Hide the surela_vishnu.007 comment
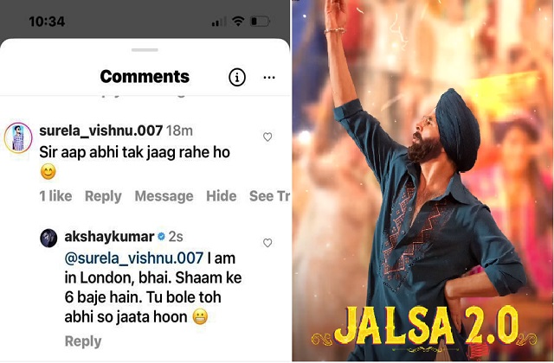Image resolution: width=554 pixels, height=363 pixels. pos(222,196)
